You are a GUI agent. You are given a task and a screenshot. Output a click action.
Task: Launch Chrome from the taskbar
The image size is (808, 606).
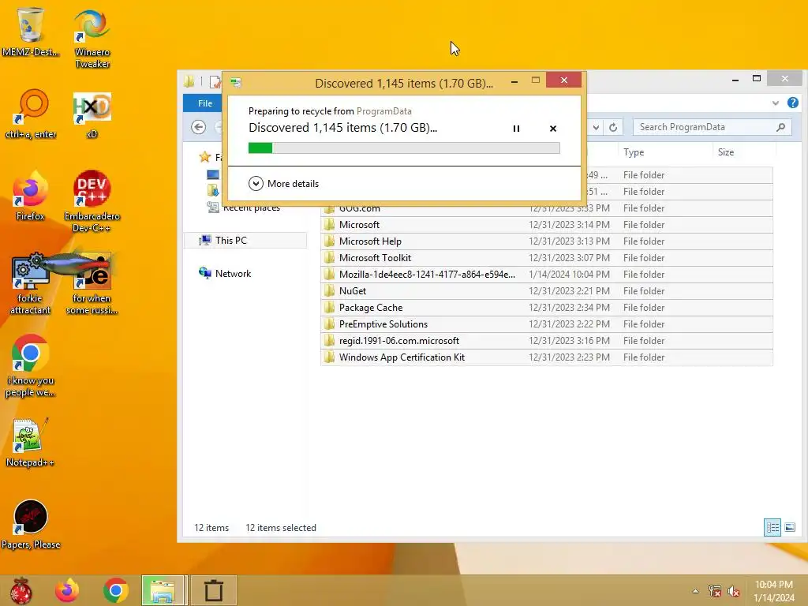115,590
